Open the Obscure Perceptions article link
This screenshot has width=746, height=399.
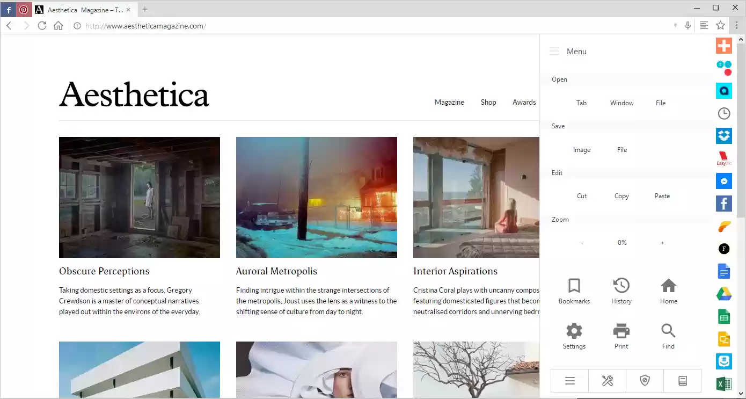point(104,271)
